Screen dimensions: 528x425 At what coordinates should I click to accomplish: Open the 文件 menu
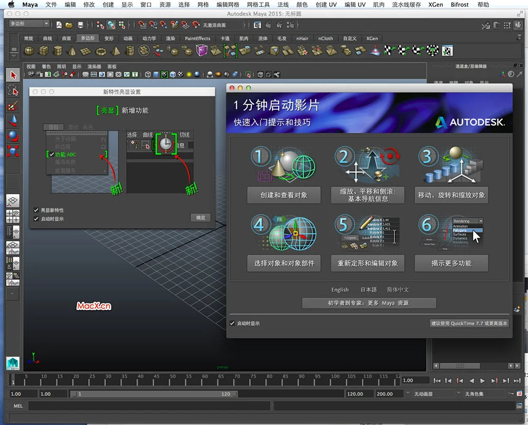[x=51, y=5]
